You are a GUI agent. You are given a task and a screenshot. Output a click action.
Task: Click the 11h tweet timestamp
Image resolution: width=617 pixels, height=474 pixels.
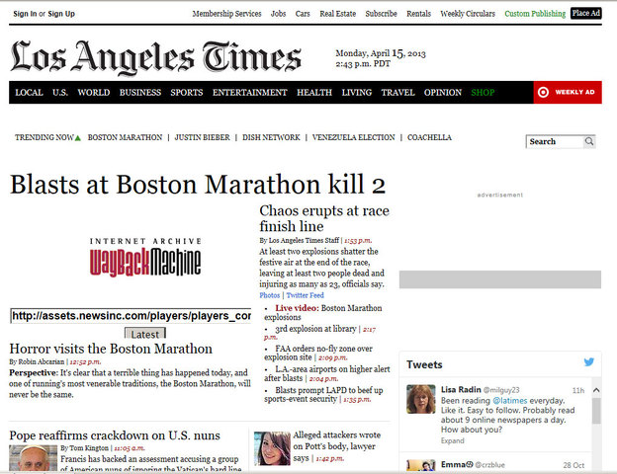(578, 390)
